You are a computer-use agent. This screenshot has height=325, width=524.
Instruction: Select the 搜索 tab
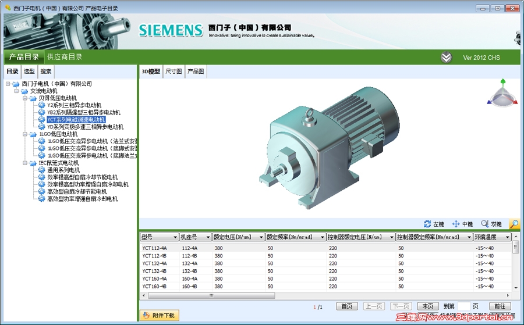[x=46, y=72]
